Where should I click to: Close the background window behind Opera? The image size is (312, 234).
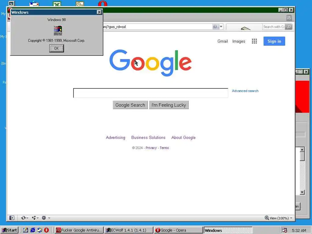[x=306, y=72]
